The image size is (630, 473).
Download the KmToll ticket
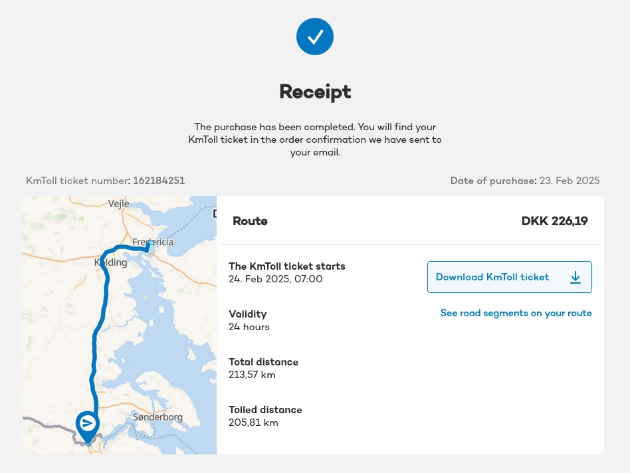click(492, 277)
